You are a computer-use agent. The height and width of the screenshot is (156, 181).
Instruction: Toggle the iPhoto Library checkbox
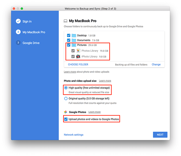[73, 57]
